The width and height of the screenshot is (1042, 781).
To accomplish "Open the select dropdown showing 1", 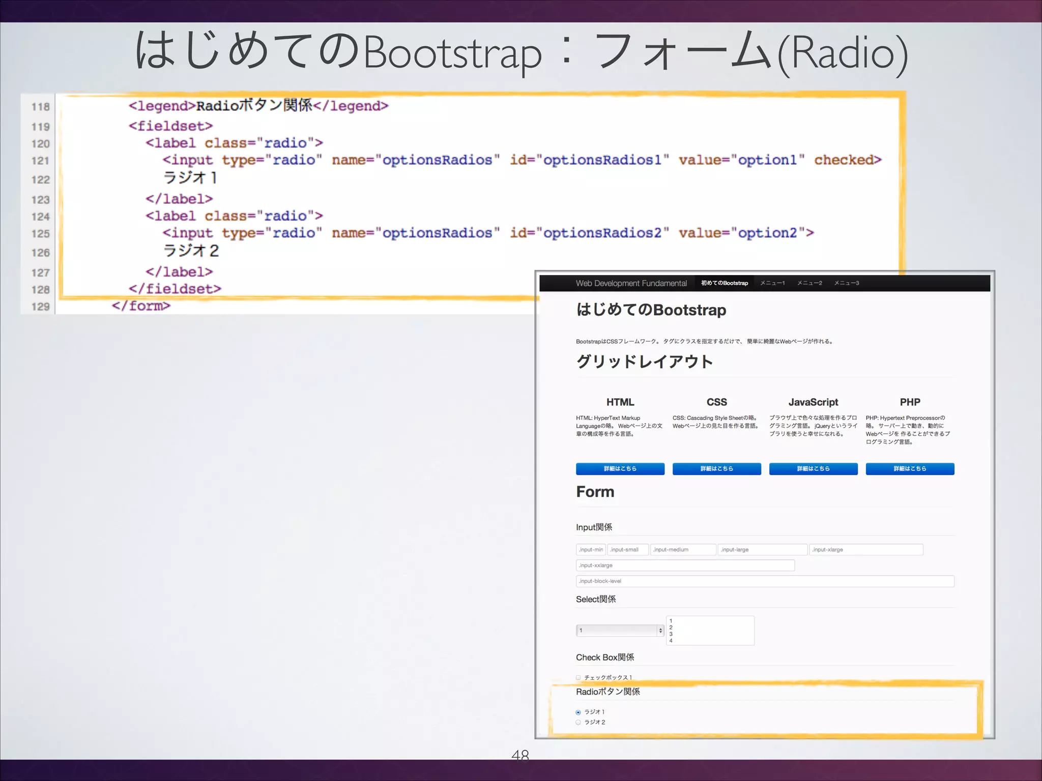I will coord(620,630).
